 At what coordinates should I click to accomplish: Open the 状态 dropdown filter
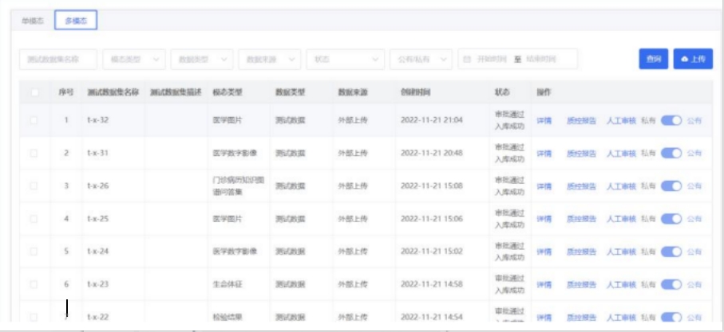344,59
